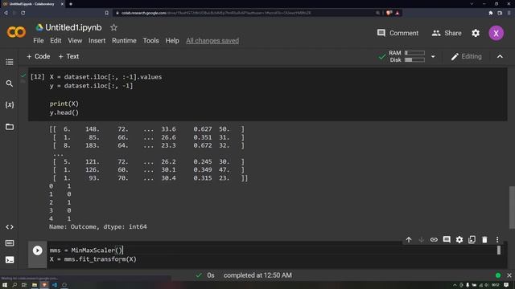This screenshot has width=515, height=289.
Task: Open the variables inspector panel
Action: coord(10,104)
